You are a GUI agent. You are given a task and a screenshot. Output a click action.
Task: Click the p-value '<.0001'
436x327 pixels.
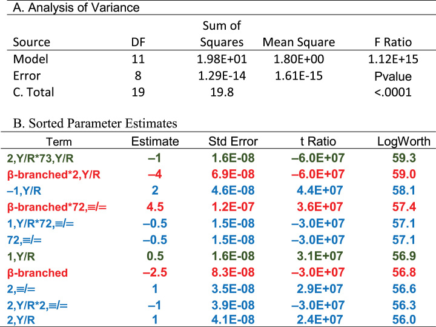tap(393, 92)
